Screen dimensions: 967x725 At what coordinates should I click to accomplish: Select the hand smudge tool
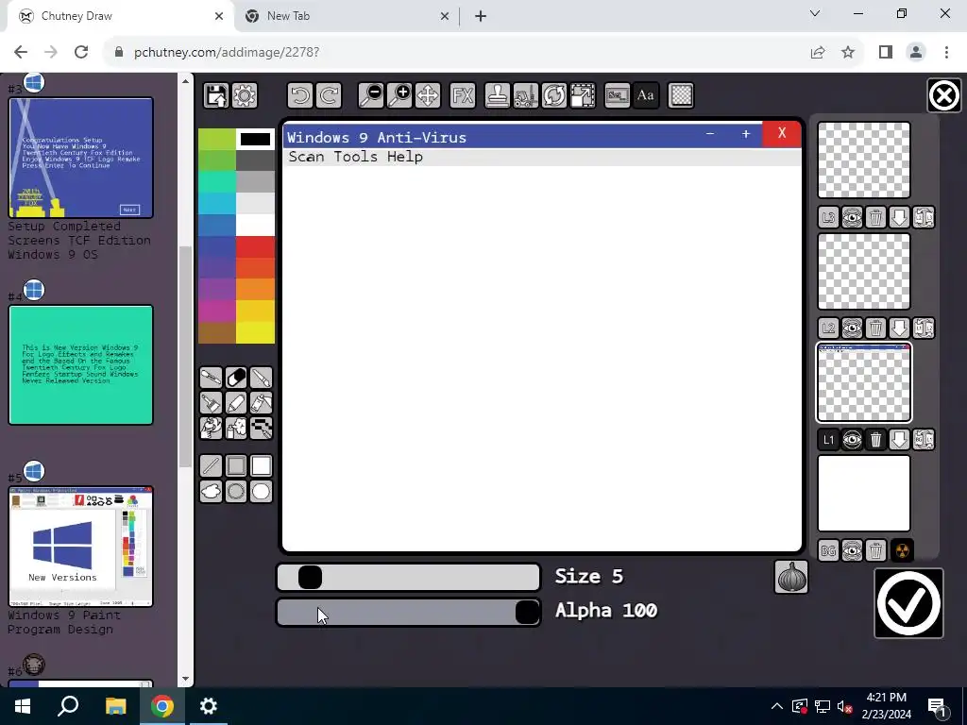coord(211,428)
